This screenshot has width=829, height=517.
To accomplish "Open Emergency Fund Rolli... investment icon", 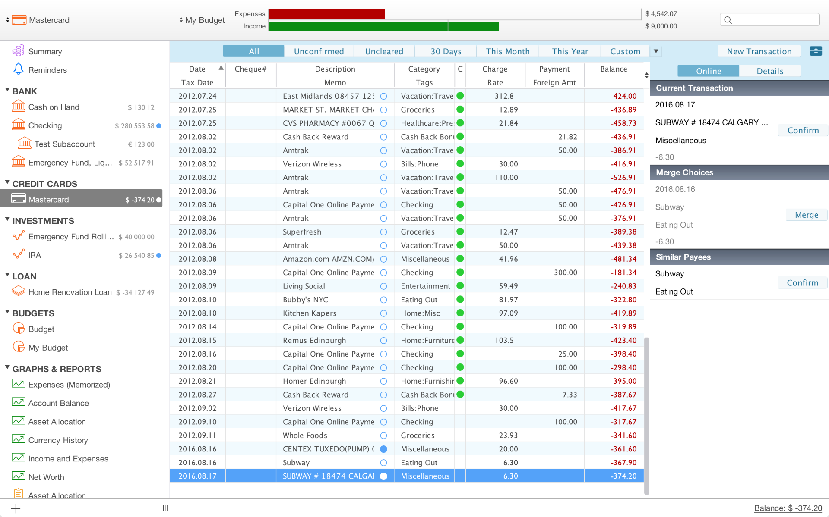I will pos(18,236).
